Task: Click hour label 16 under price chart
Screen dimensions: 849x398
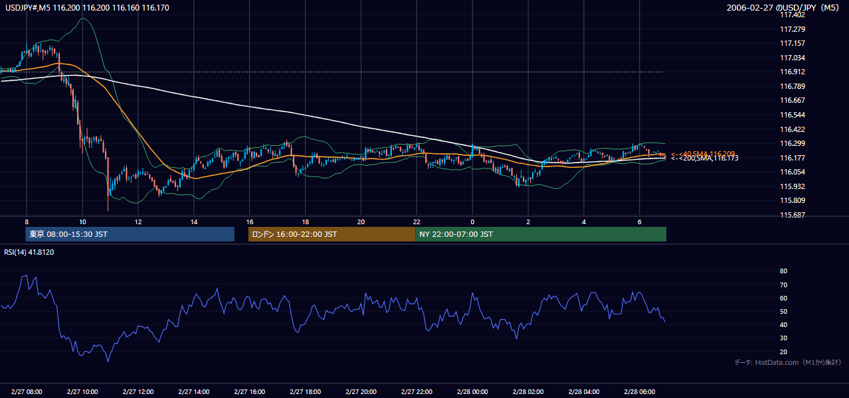Action: (x=250, y=221)
